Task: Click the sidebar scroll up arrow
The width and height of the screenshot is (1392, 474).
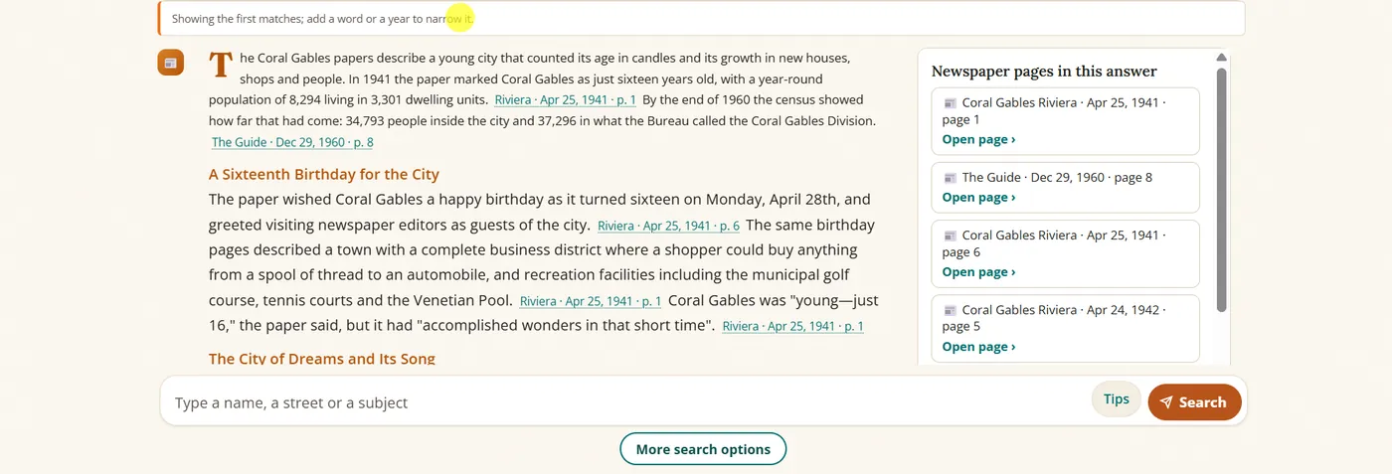Action: pyautogui.click(x=1221, y=58)
